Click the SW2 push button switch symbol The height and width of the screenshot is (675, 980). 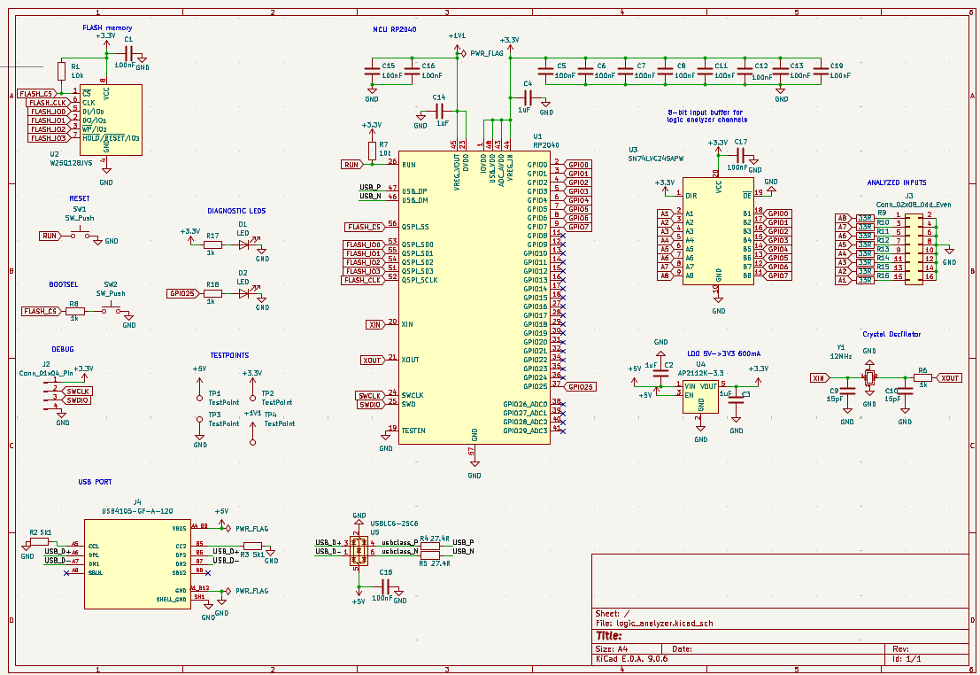coord(112,309)
